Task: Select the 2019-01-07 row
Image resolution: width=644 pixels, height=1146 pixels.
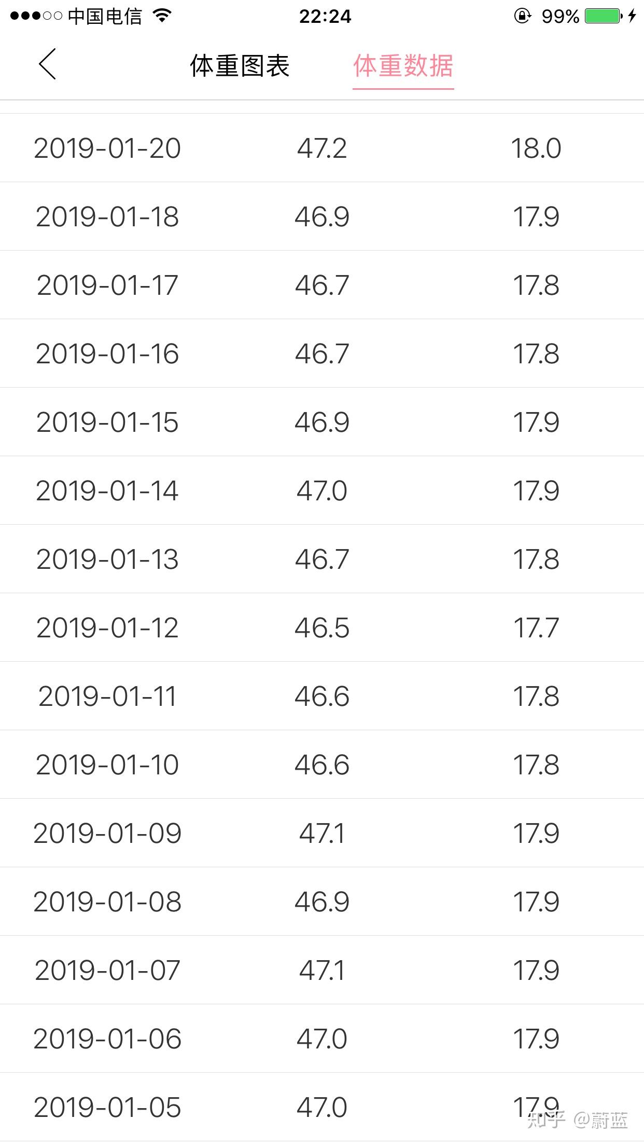Action: click(322, 970)
